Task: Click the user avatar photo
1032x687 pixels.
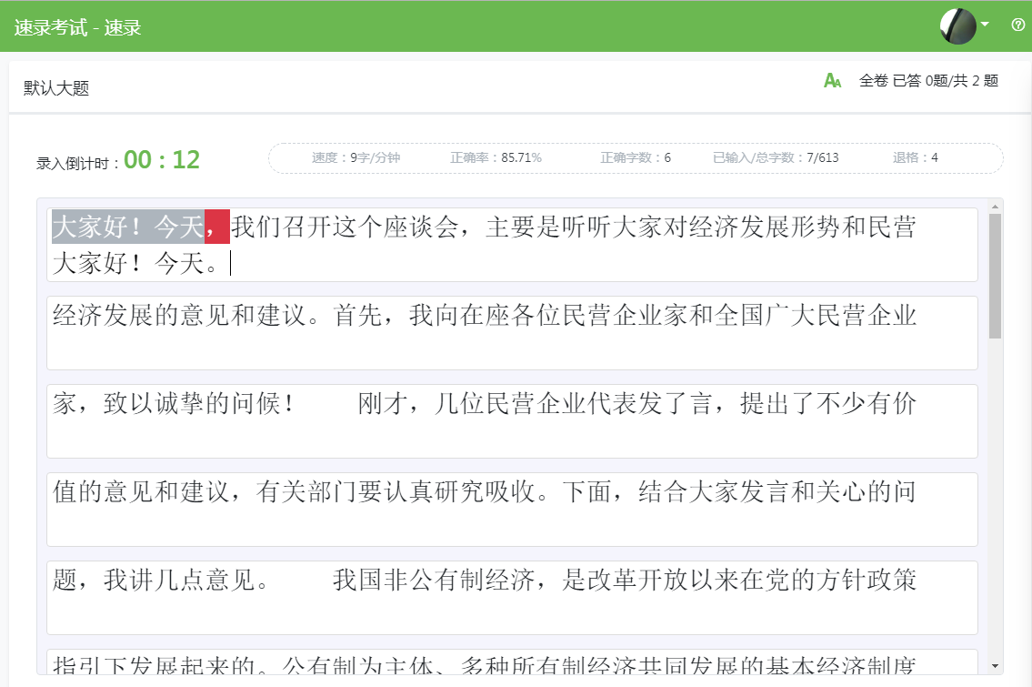Action: (x=958, y=25)
